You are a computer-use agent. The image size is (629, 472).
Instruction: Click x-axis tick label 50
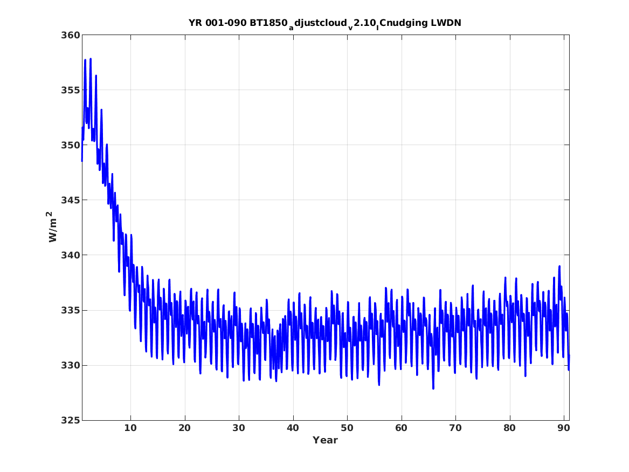click(x=347, y=428)
